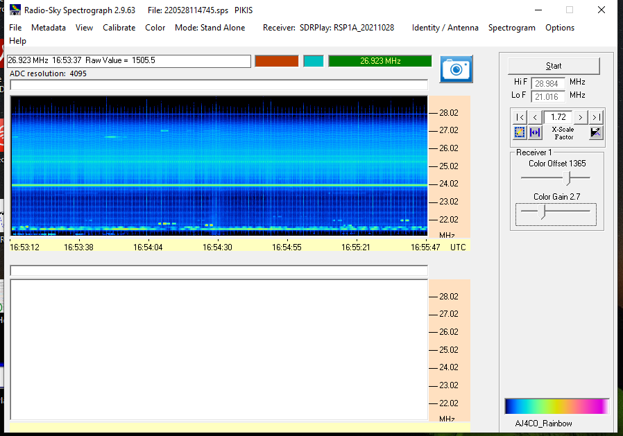Click the pencil selection-box icon
The width and height of the screenshot is (623, 436).
pos(520,132)
